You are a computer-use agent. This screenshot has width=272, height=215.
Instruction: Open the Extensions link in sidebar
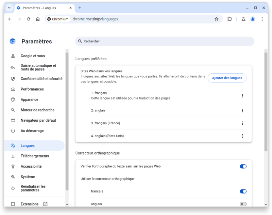point(30,204)
